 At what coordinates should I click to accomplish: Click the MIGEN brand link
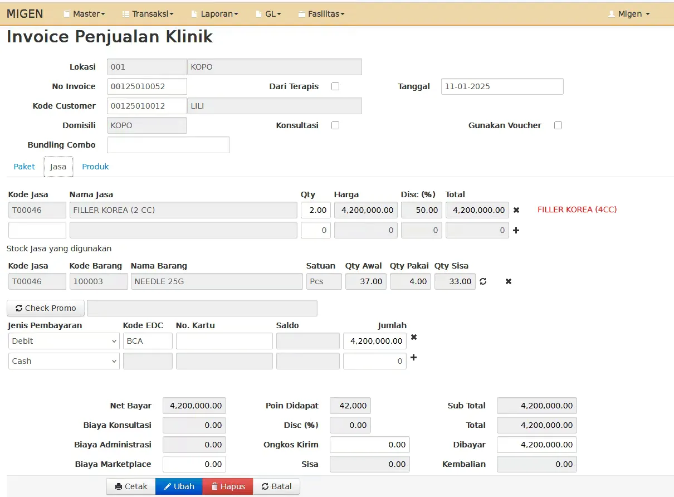pos(25,14)
